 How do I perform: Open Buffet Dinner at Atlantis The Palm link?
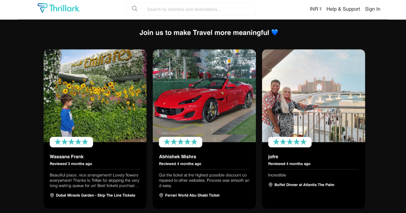[x=304, y=185]
